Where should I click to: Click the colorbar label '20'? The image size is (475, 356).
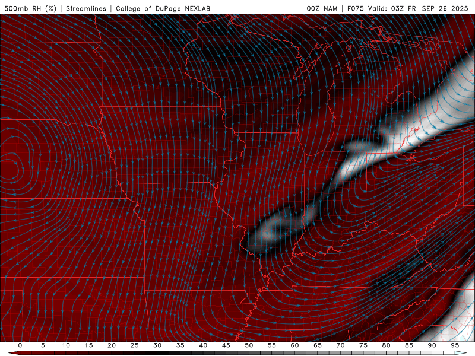pos(112,345)
